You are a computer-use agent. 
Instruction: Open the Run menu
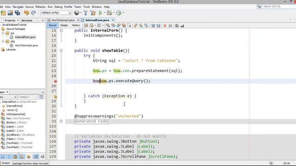[x=50, y=7]
